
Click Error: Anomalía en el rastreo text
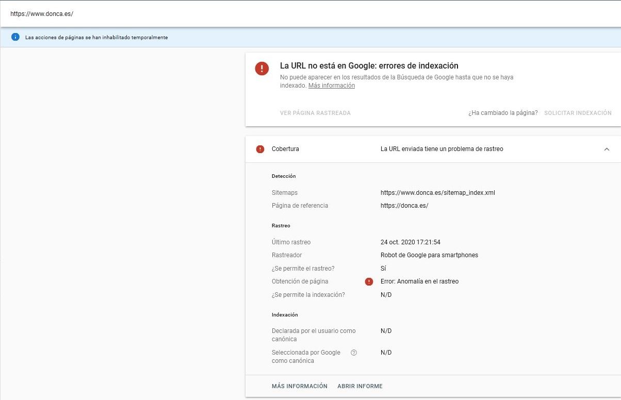click(419, 281)
